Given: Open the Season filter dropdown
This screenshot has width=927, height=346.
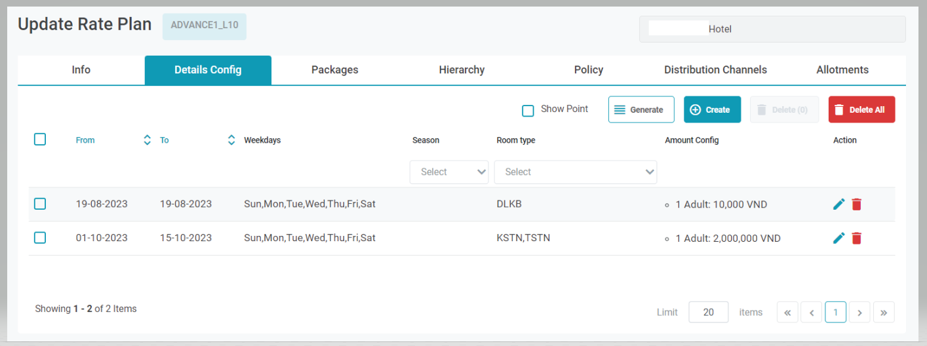Looking at the screenshot, I should tap(449, 172).
